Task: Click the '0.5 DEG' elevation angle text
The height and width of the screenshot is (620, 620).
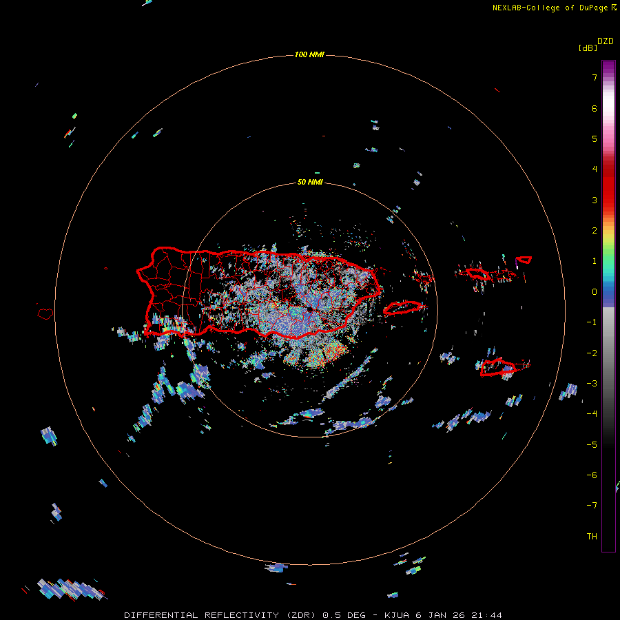Action: [x=344, y=615]
